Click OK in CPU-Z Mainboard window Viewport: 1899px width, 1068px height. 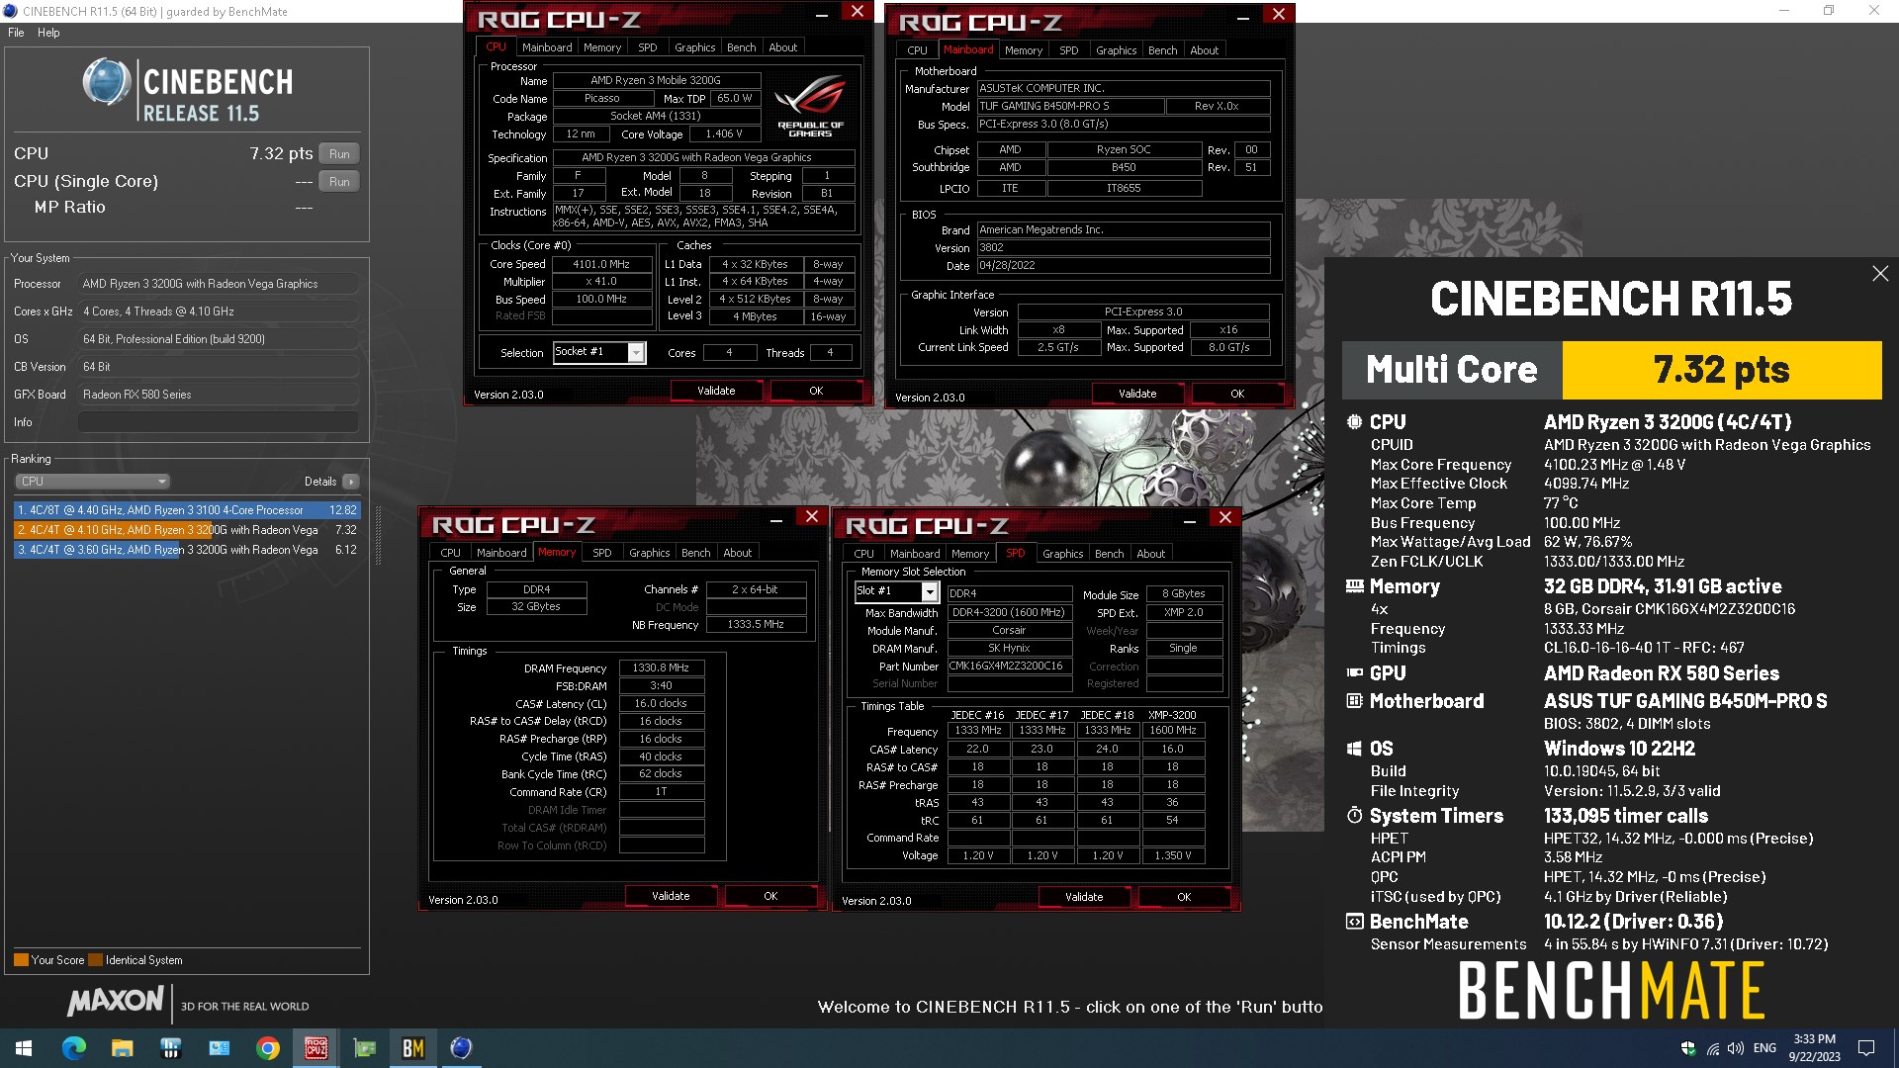pyautogui.click(x=1237, y=394)
